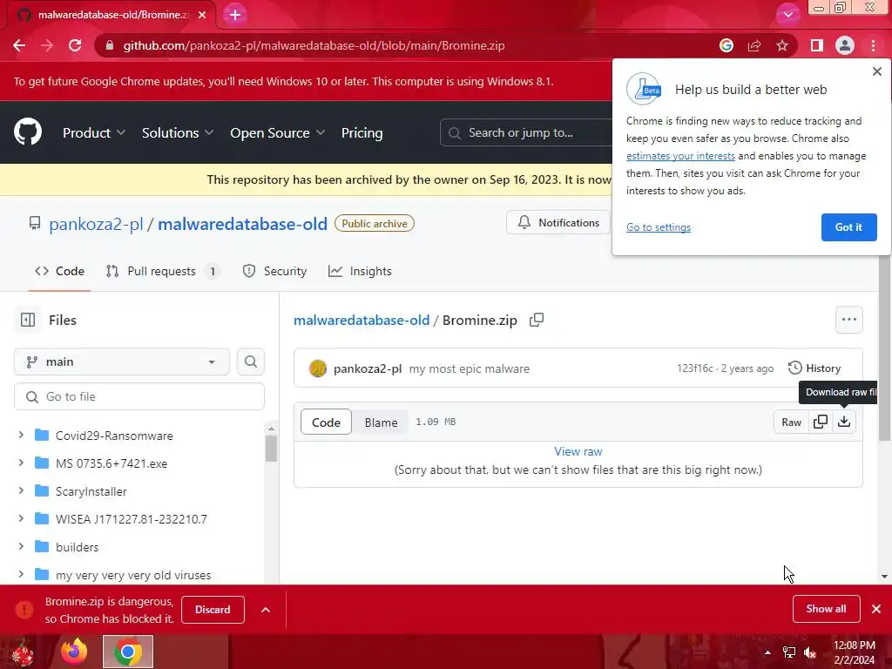Open the Chrome profile avatar icon
Image resolution: width=892 pixels, height=669 pixels.
tap(845, 45)
